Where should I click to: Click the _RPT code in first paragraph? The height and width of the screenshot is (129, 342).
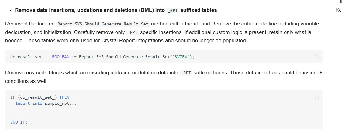pos(132,32)
